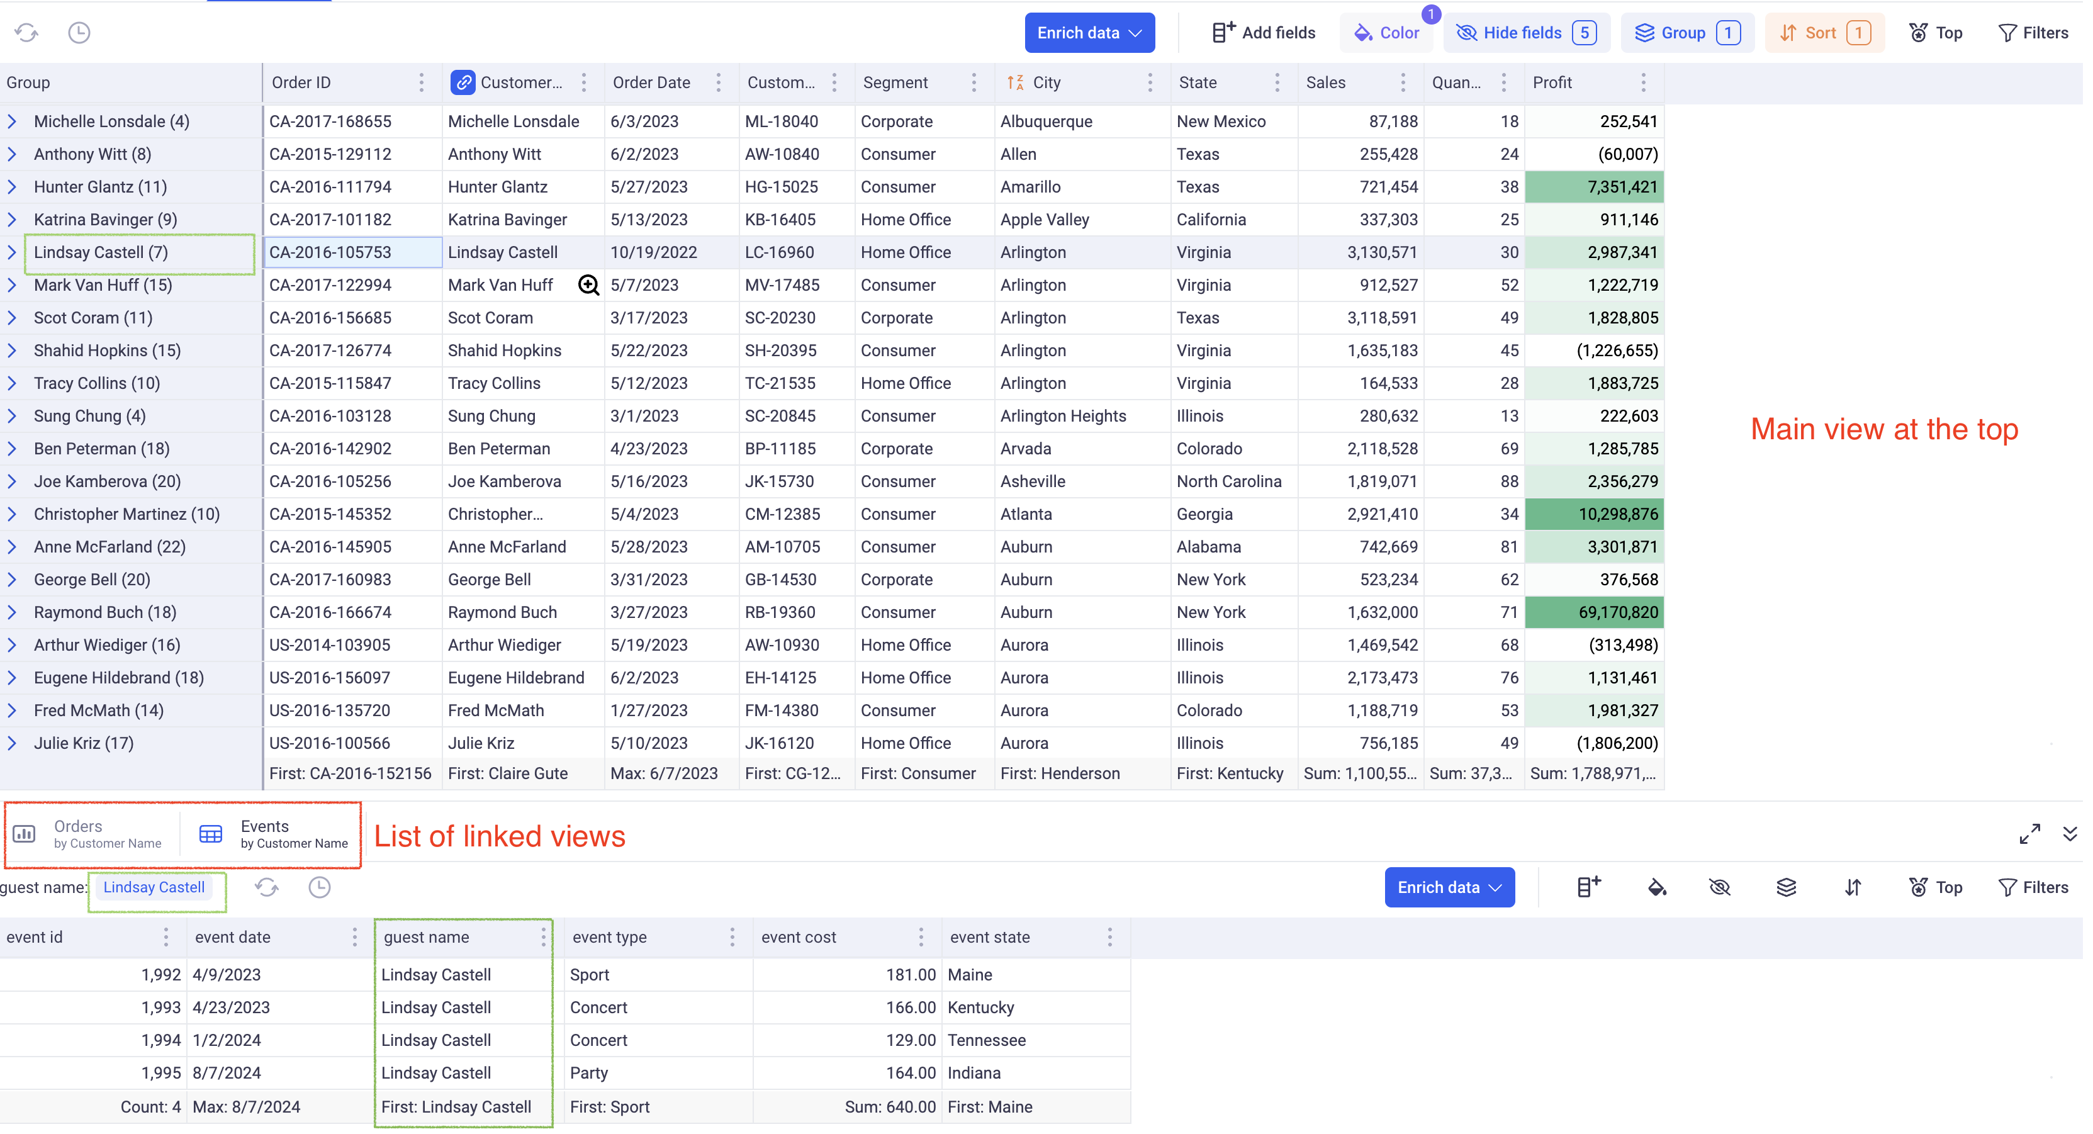
Task: Click the Lindsay Castell guest name filter chip
Action: click(x=154, y=887)
